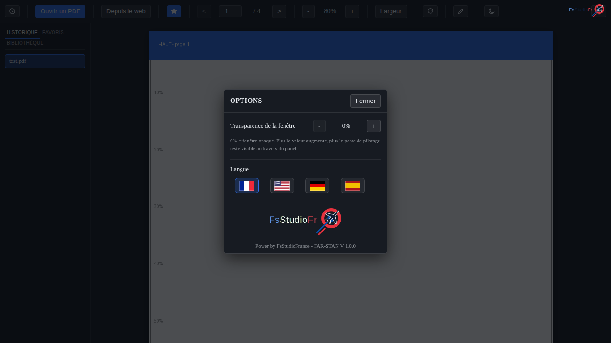This screenshot has height=343, width=611.
Task: Click the 80% zoom level text
Action: [330, 11]
